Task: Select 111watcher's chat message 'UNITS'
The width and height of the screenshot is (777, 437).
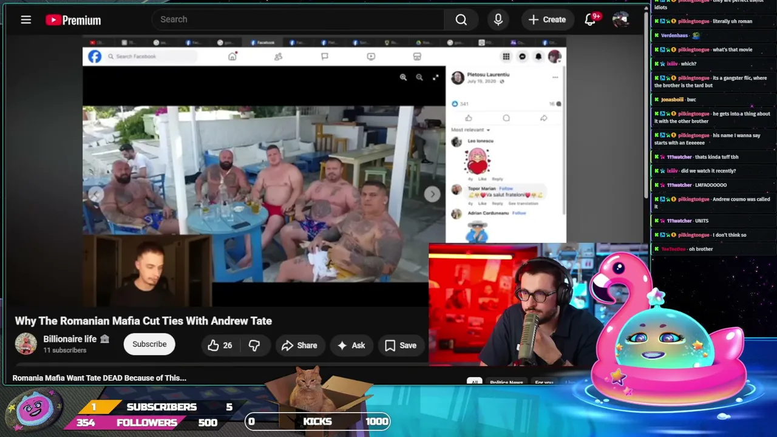Action: 702,221
